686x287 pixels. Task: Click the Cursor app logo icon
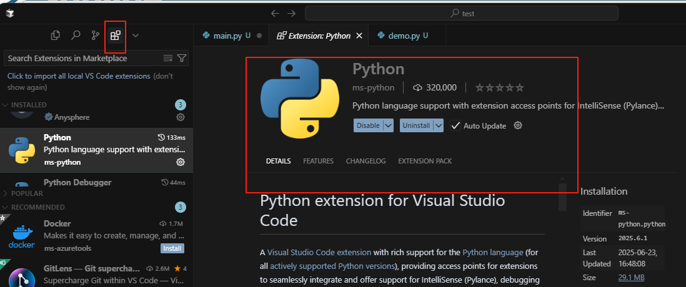pyautogui.click(x=10, y=14)
